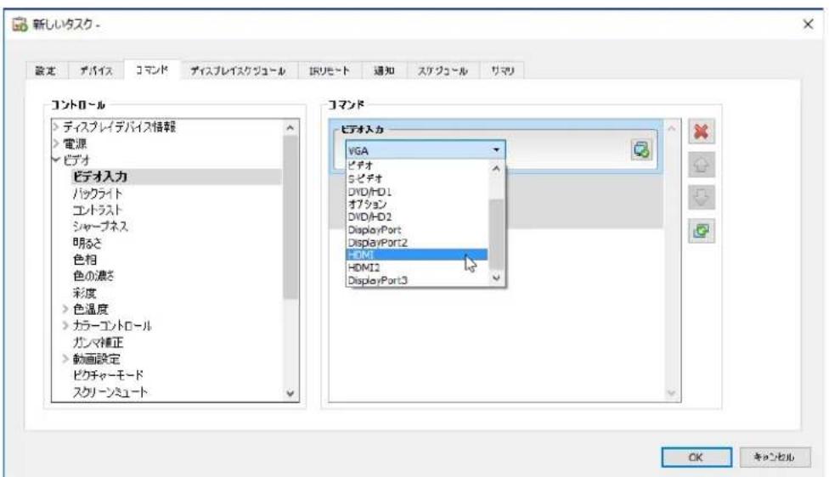The height and width of the screenshot is (477, 829).
Task: Select ビデオ入力 in the control tree
Action: [100, 177]
